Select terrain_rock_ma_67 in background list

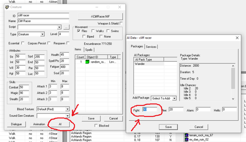[201, 135]
